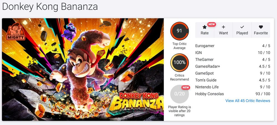The width and height of the screenshot is (277, 125).
Task: Click the Mighty badge icon on artwork
Action: pos(16,32)
